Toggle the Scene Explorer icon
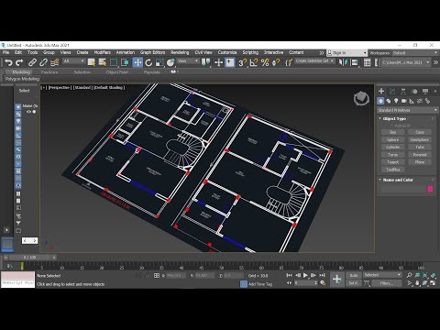The width and height of the screenshot is (440, 330). pyautogui.click(x=368, y=62)
